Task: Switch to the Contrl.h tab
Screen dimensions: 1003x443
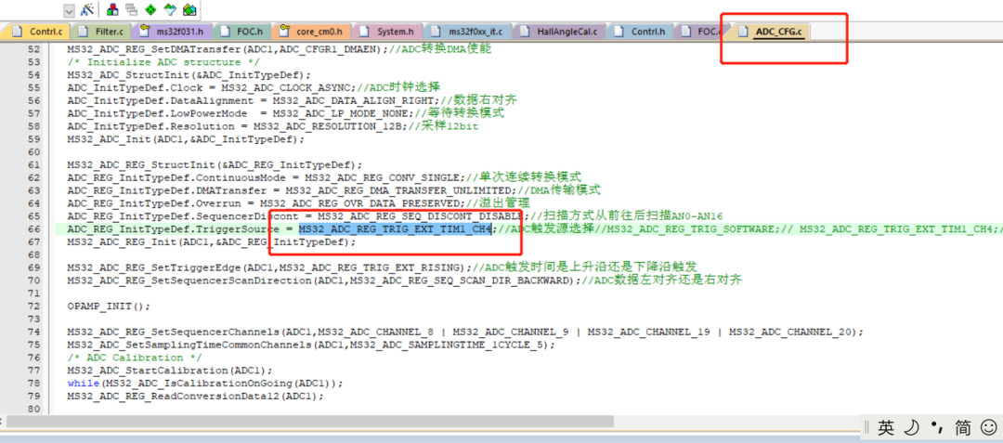Action: point(640,31)
